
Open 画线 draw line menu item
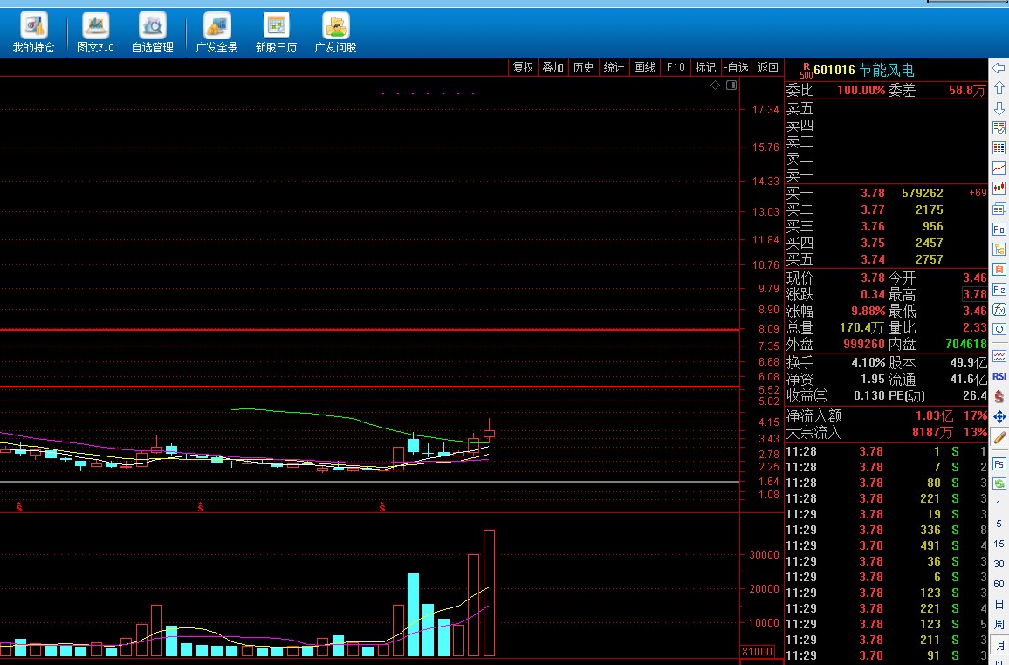(x=644, y=67)
